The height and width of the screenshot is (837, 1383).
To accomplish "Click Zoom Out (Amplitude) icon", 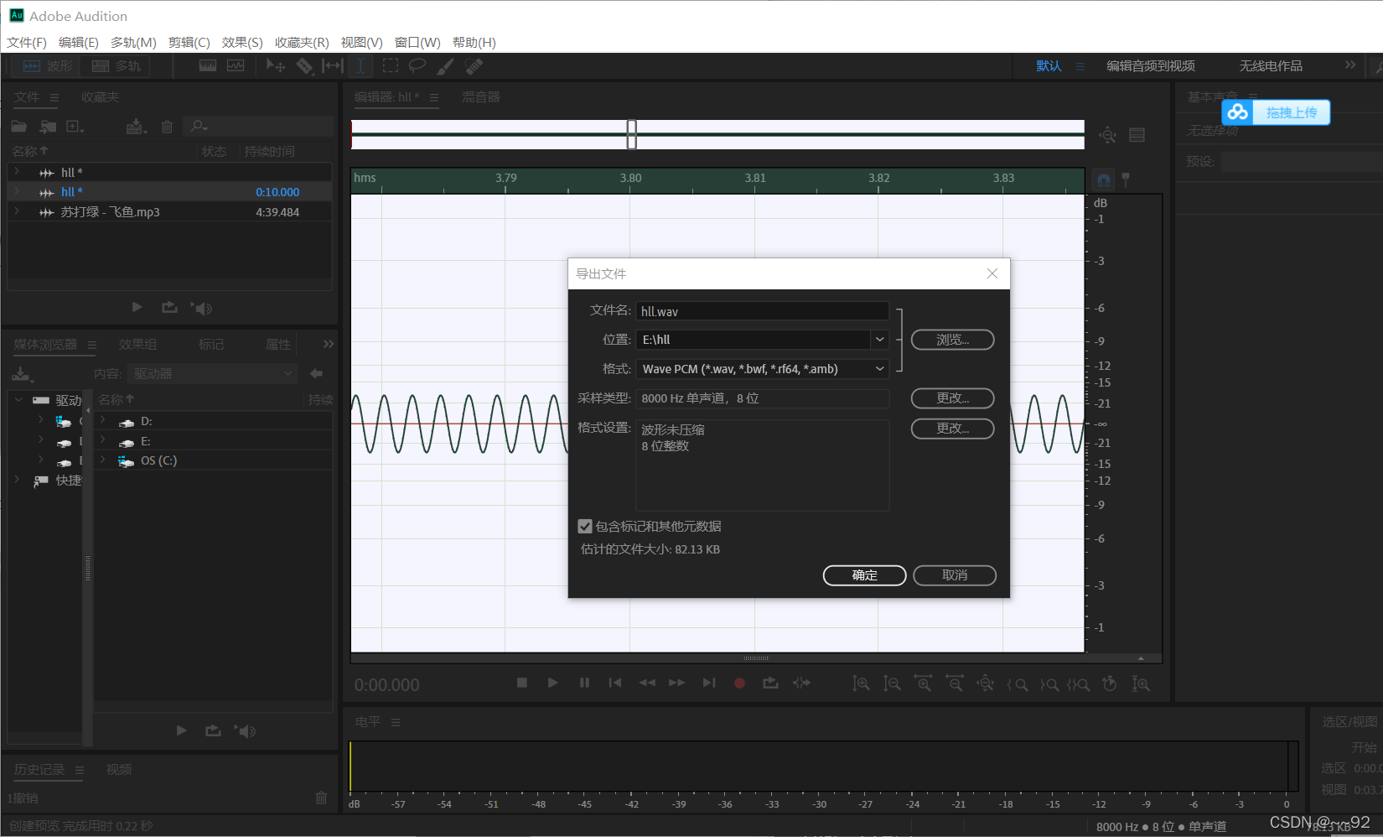I will pos(892,684).
